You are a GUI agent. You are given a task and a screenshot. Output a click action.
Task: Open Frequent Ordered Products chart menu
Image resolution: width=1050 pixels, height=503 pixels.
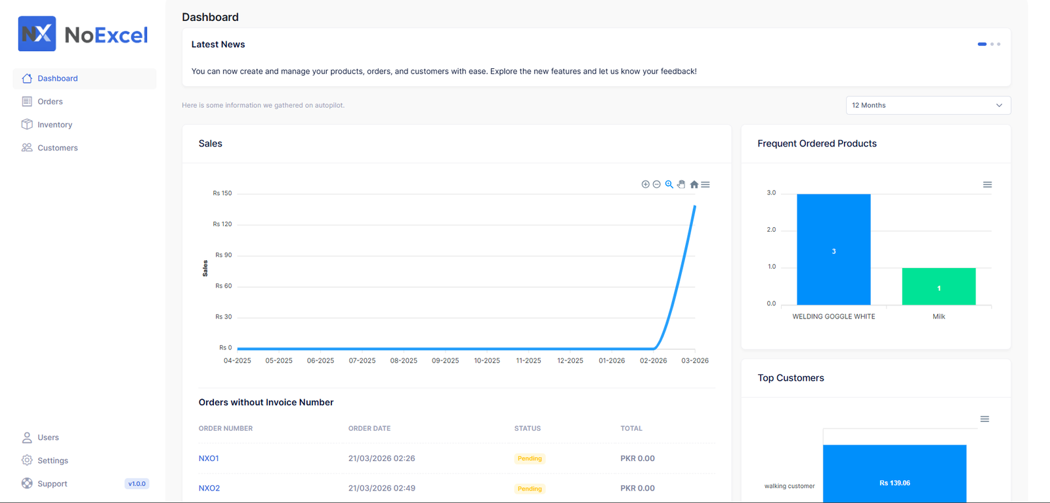point(988,185)
